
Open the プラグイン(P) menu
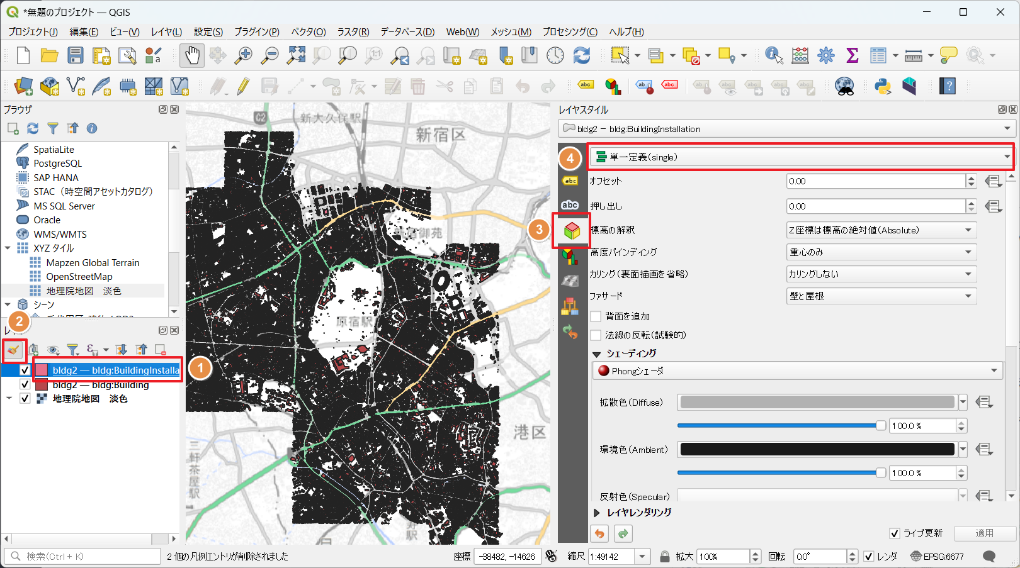pyautogui.click(x=256, y=32)
